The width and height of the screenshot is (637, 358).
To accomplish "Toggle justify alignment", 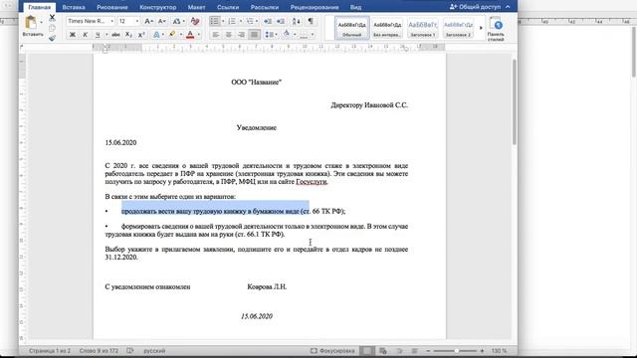I will tap(255, 35).
